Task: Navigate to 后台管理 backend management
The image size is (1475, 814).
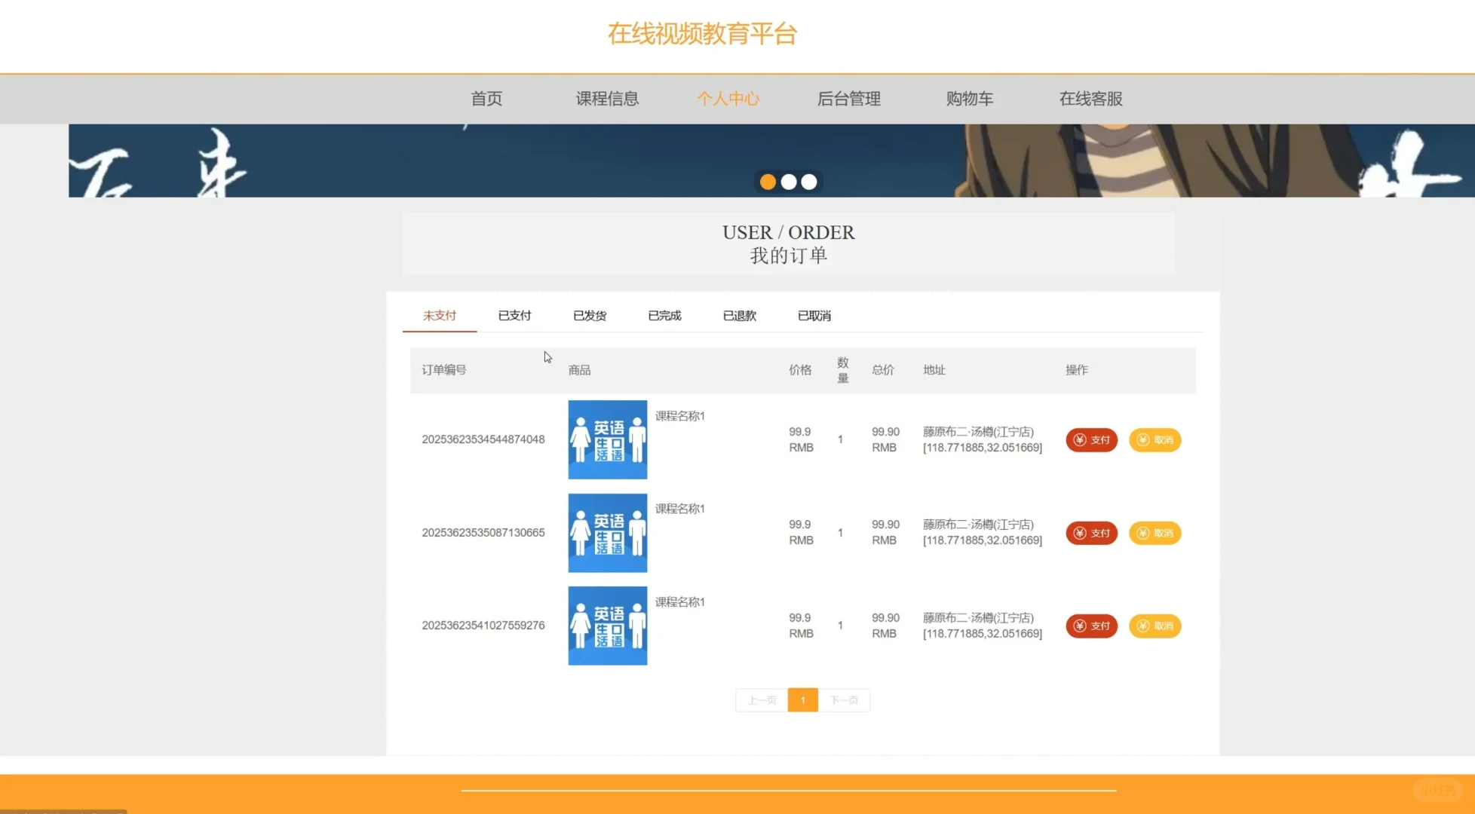Action: click(x=848, y=99)
